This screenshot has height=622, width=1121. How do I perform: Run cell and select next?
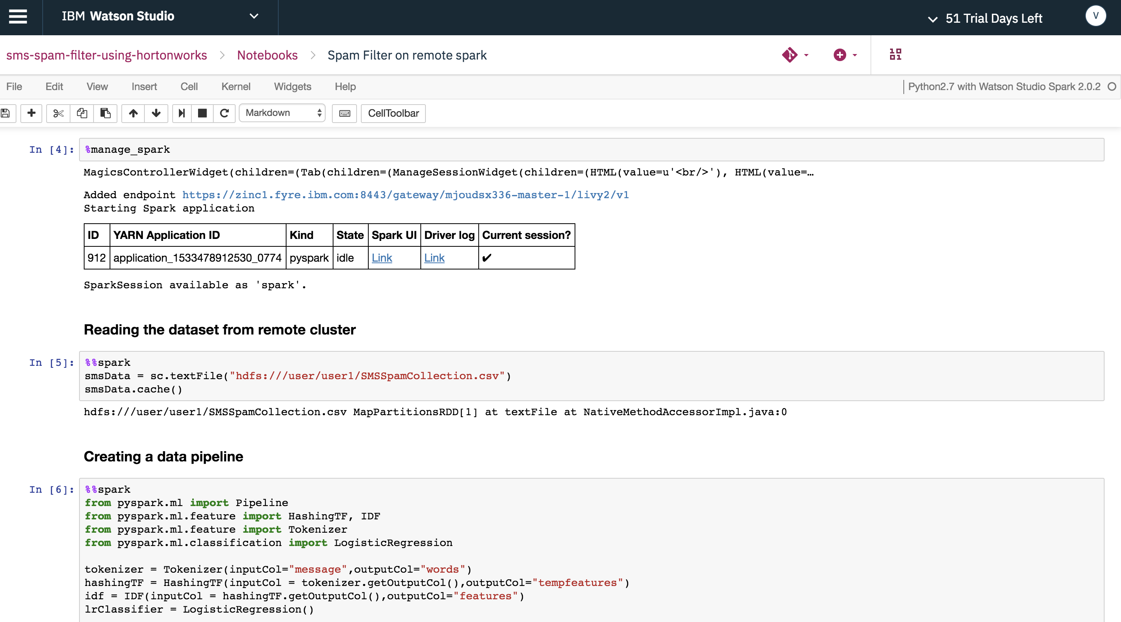182,113
